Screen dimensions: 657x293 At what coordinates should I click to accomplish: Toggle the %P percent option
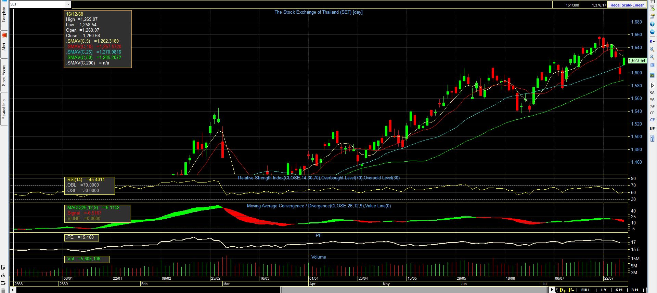click(x=652, y=106)
